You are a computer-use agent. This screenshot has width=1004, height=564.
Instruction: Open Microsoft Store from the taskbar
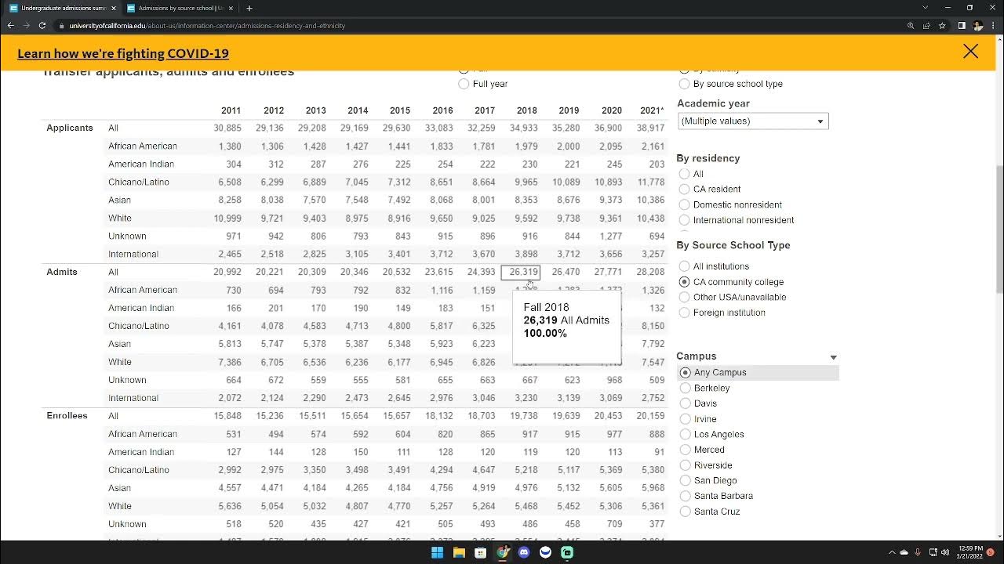[x=481, y=552]
